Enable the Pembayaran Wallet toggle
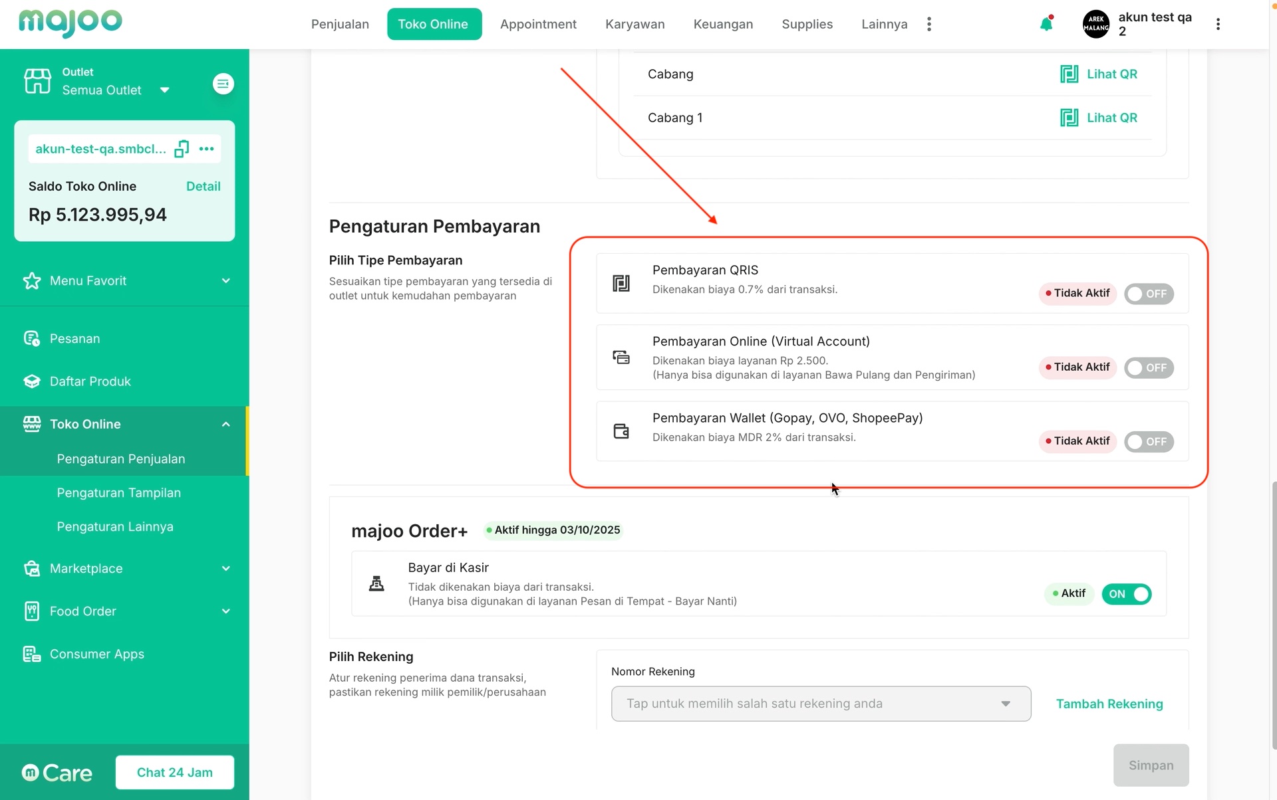 coord(1149,441)
